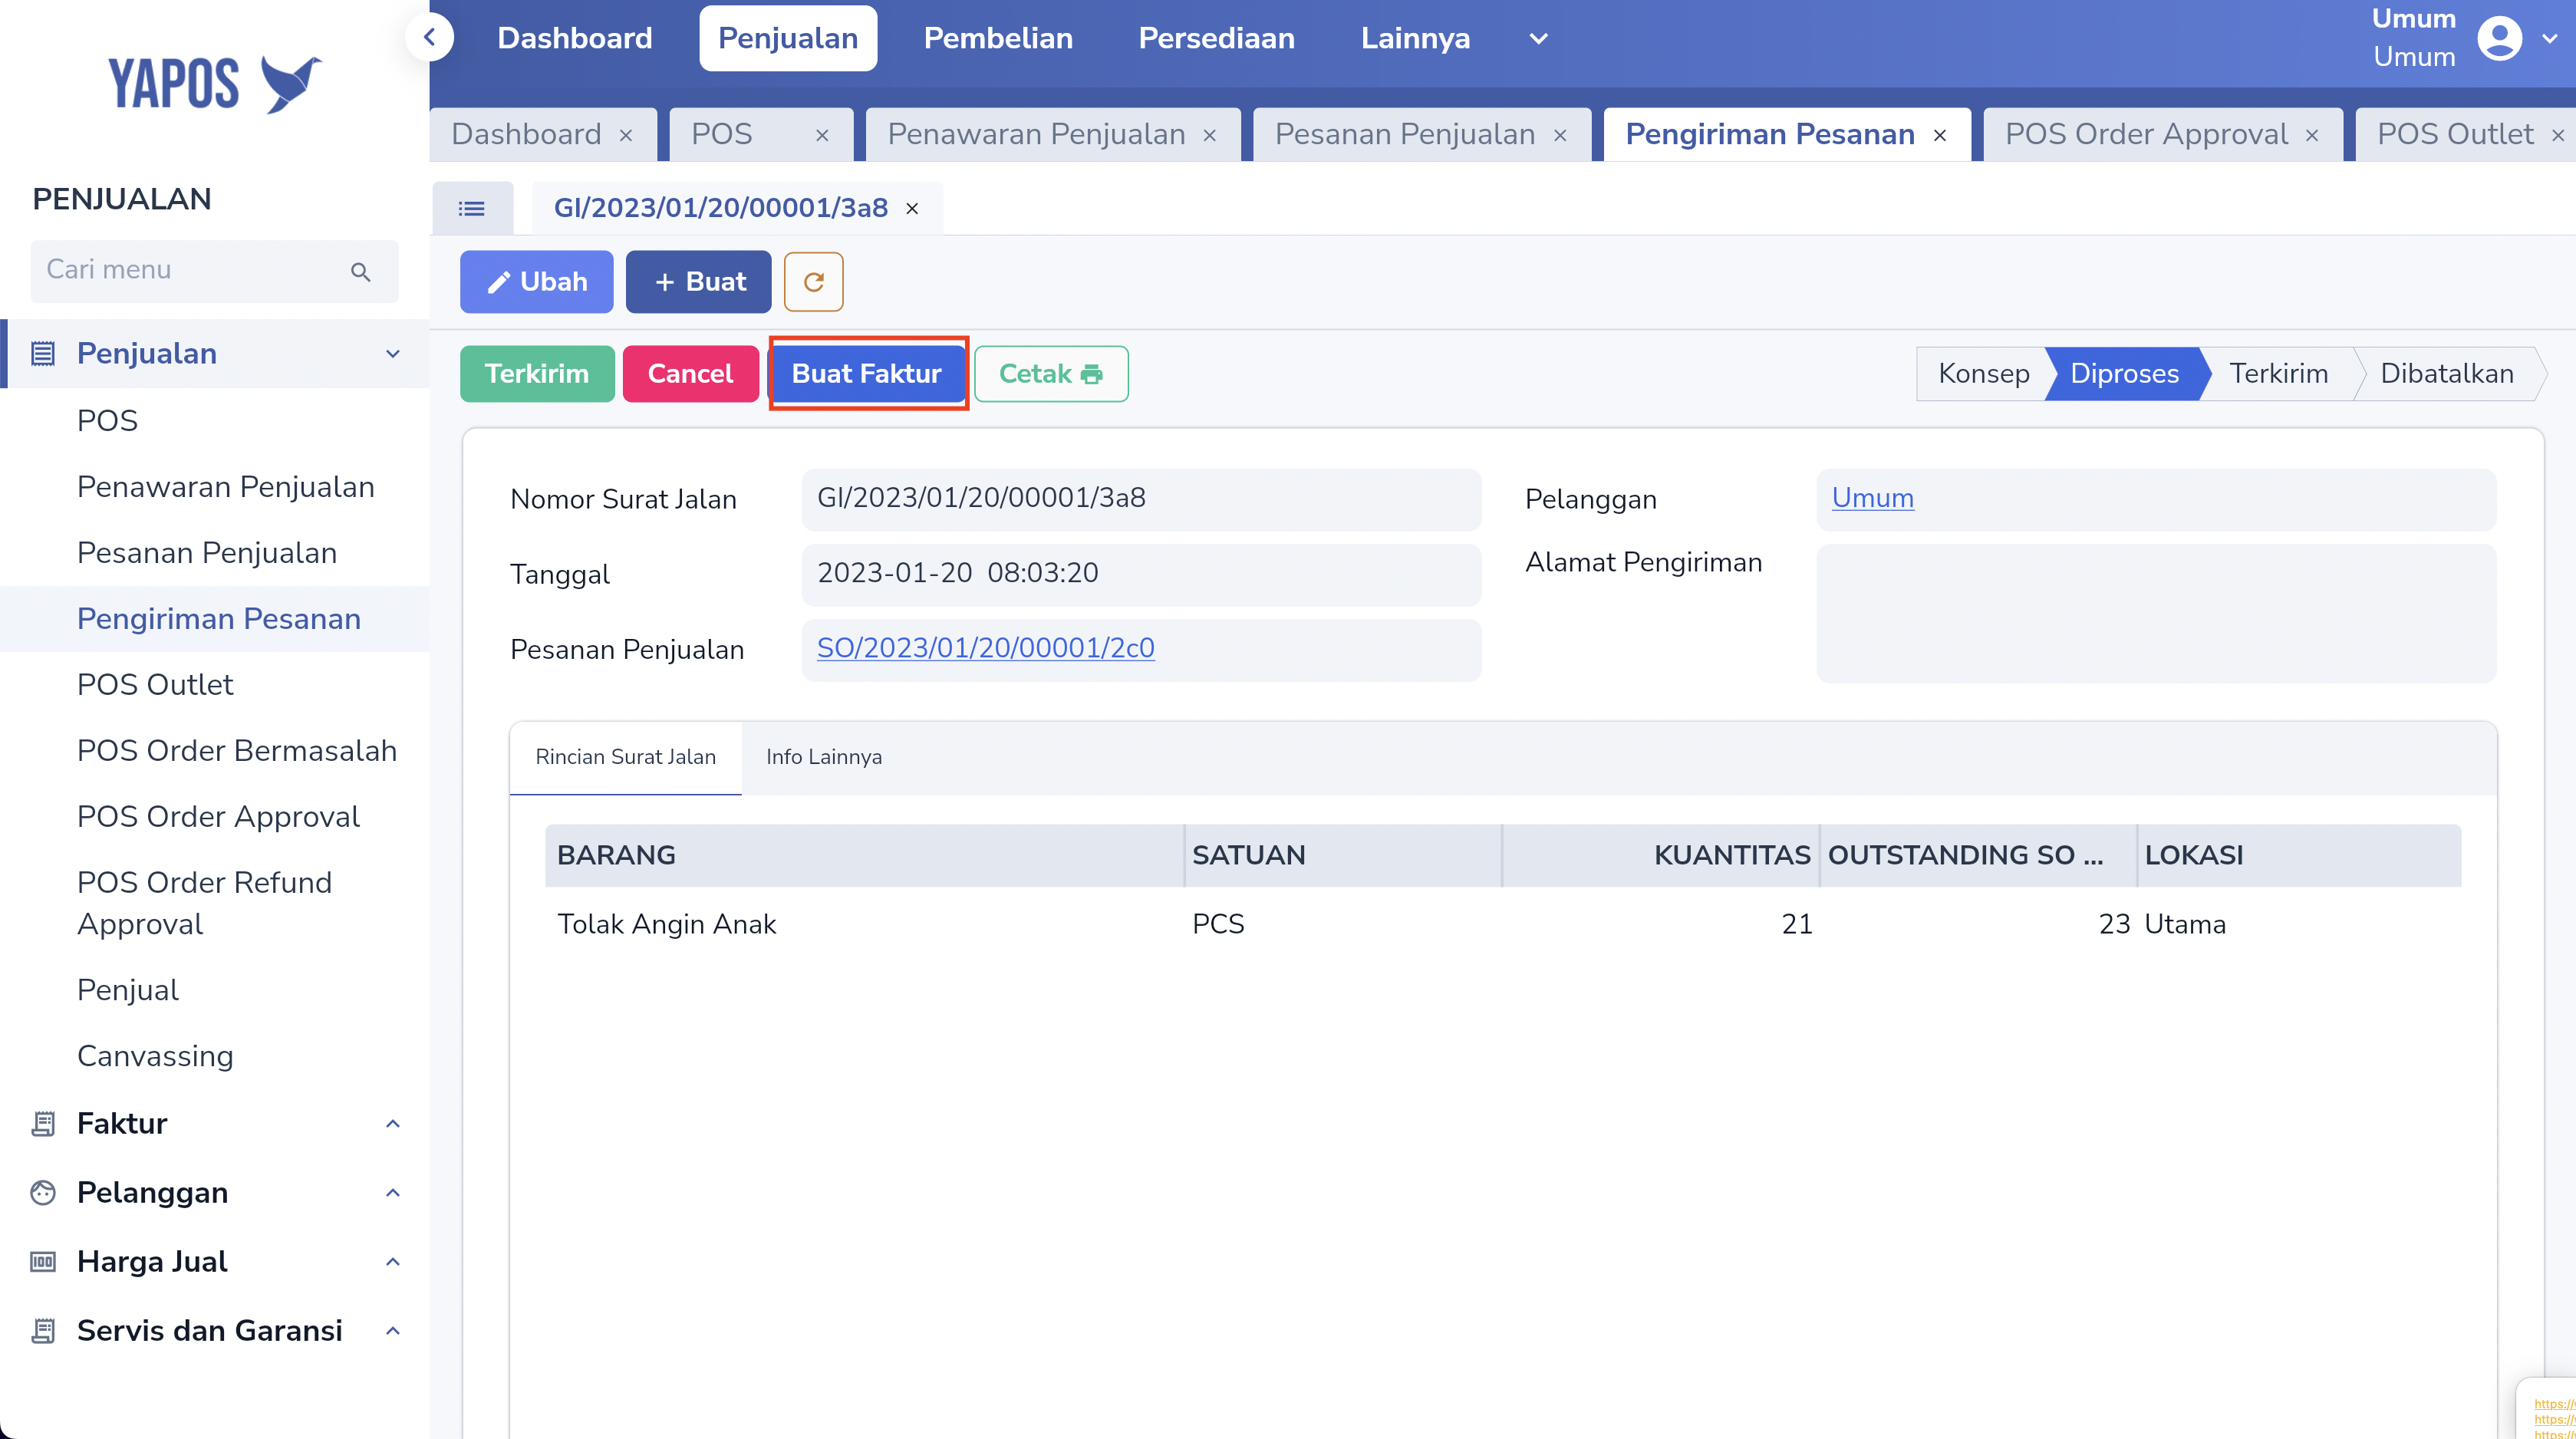Image resolution: width=2576 pixels, height=1439 pixels.
Task: Click the Tanggal date field
Action: pos(1141,574)
